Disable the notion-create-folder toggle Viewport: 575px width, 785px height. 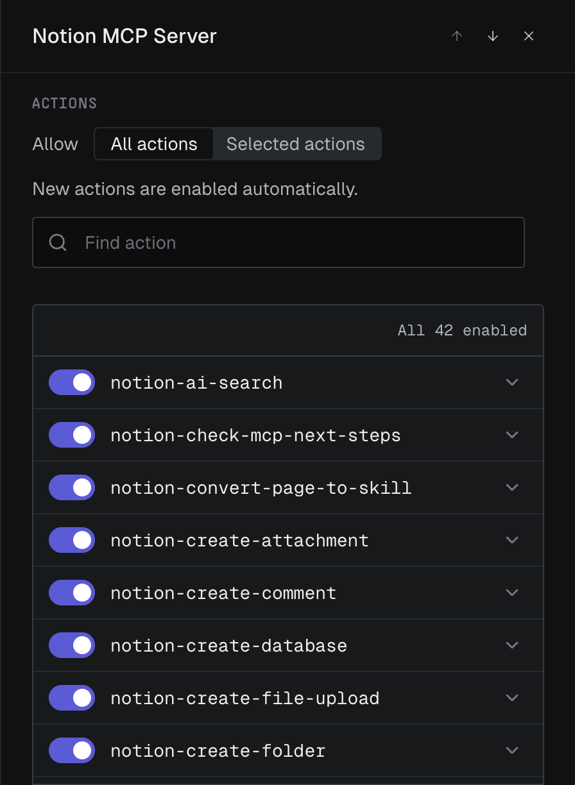pos(72,750)
